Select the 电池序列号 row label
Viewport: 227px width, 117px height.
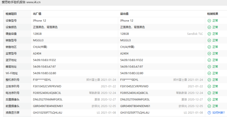pos(12,93)
